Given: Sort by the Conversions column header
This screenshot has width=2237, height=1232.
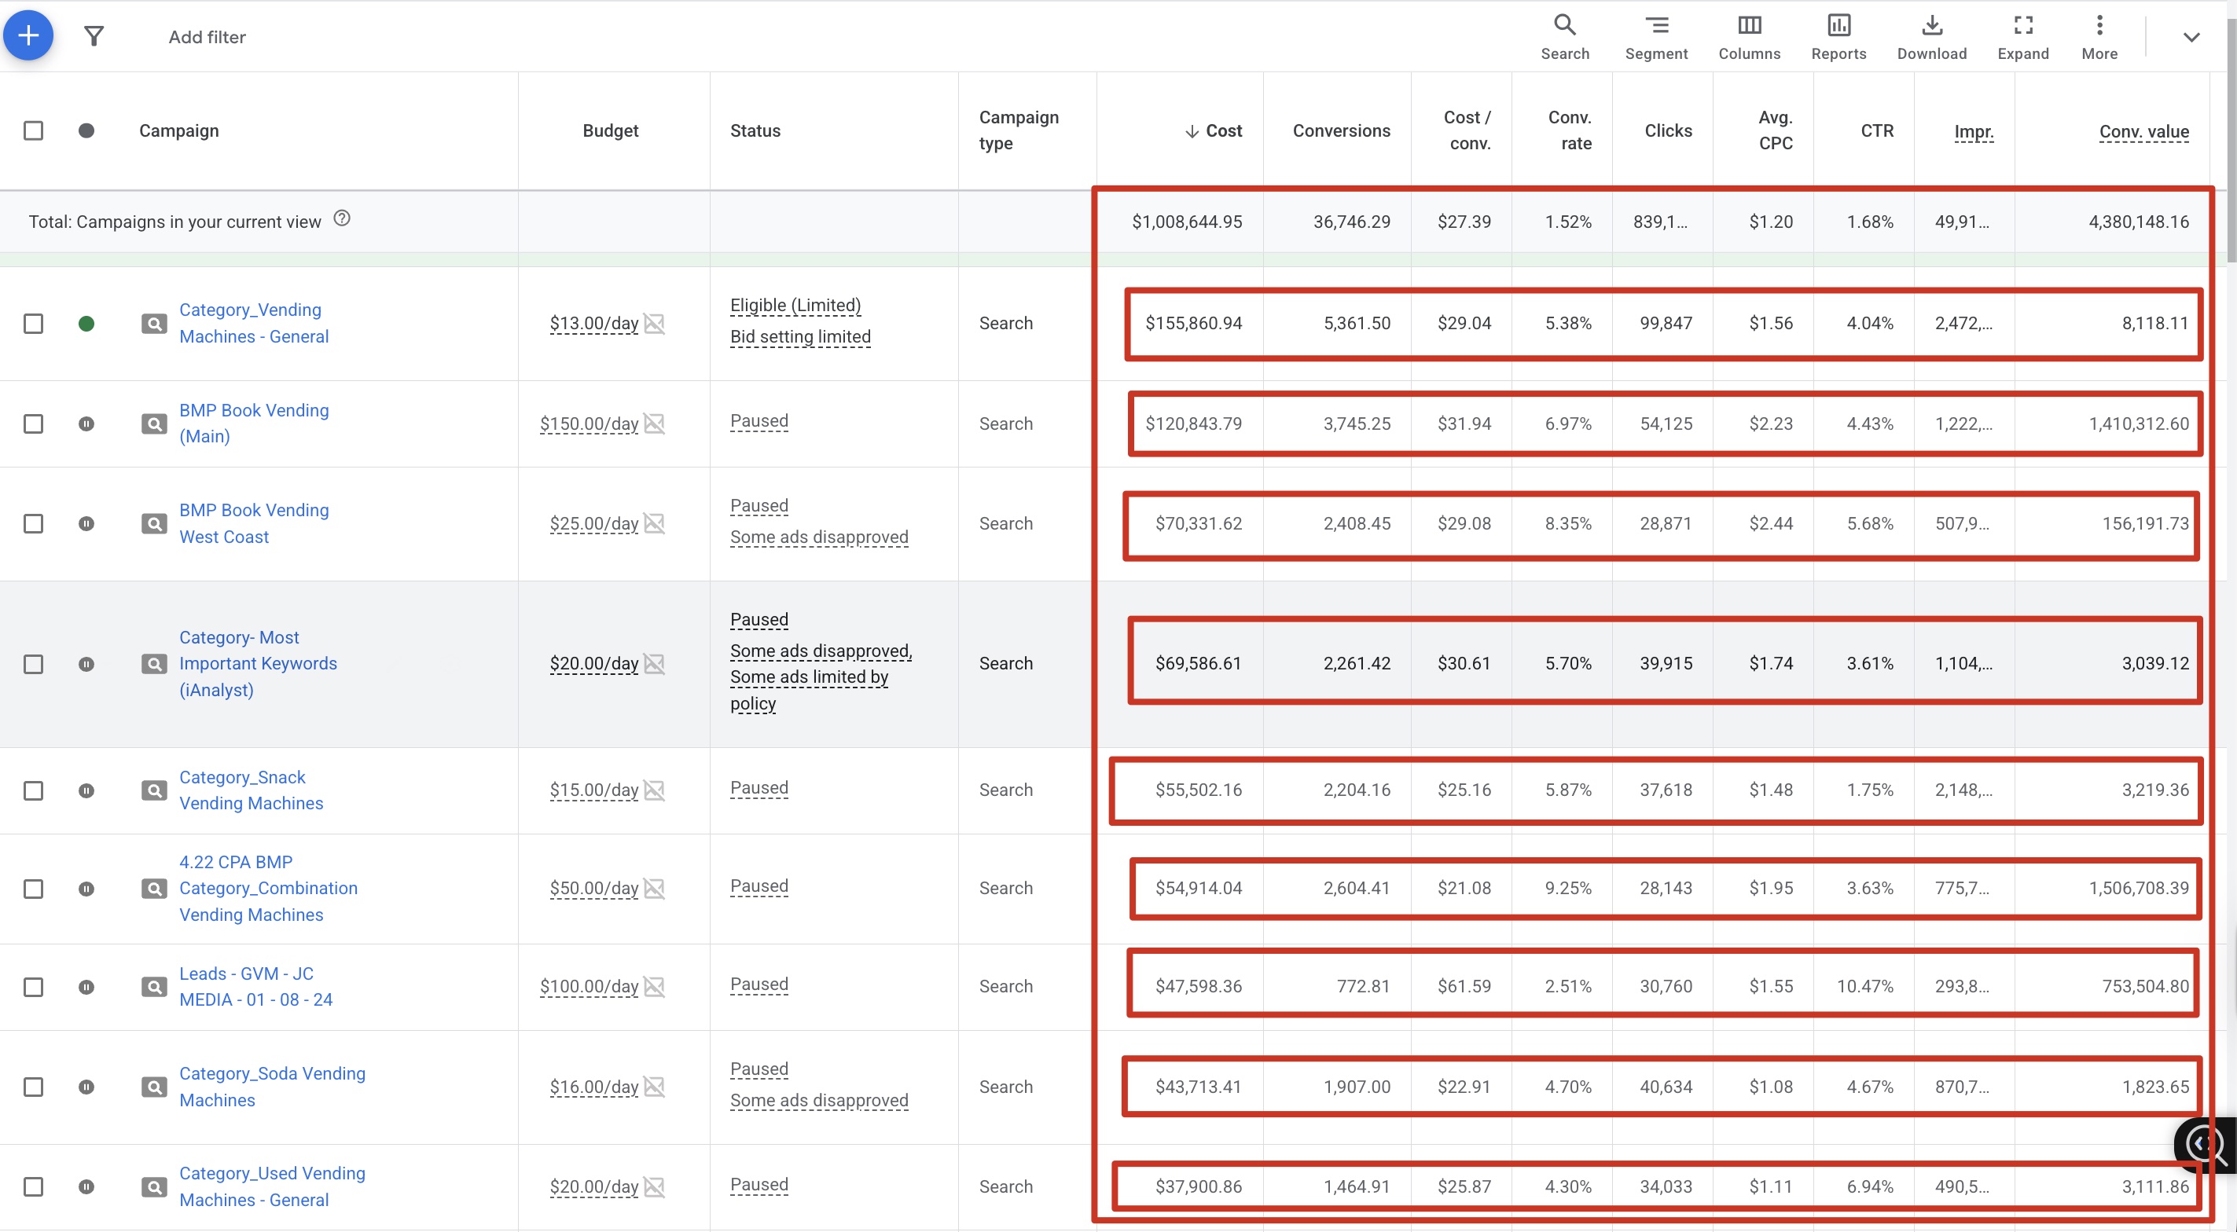Looking at the screenshot, I should coord(1341,130).
